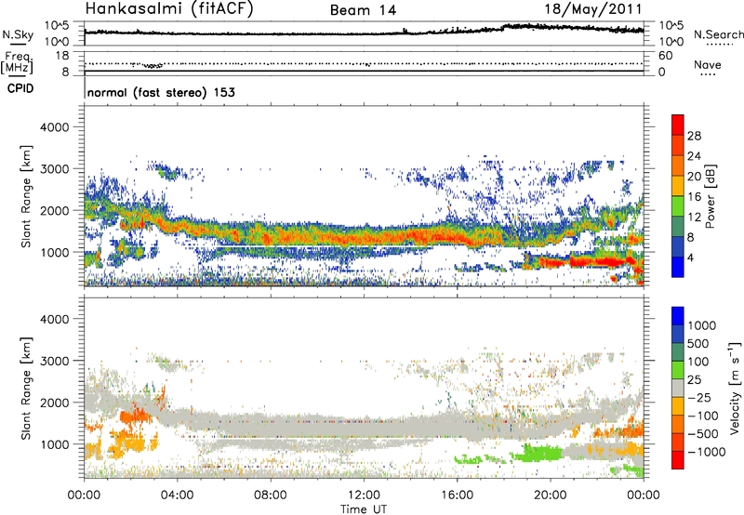Click the '12:00' time axis tick label
This screenshot has height=515, width=744.
(364, 495)
